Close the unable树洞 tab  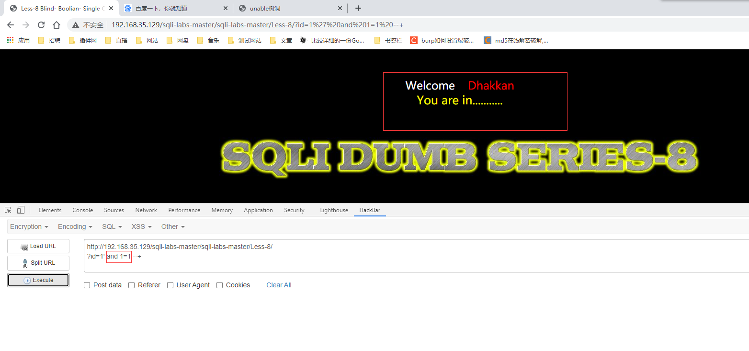340,8
